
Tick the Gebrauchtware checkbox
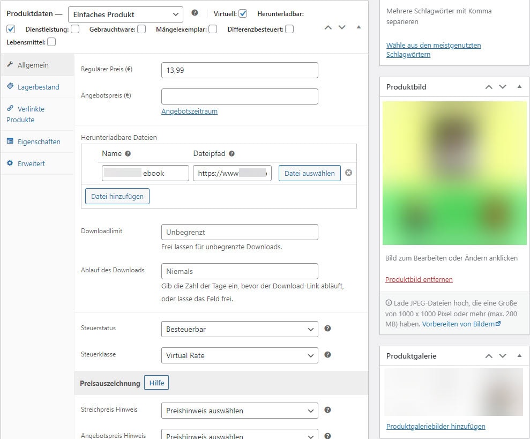coord(141,29)
